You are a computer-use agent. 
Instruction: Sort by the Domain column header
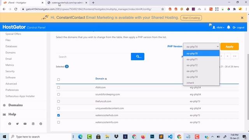[101, 79]
